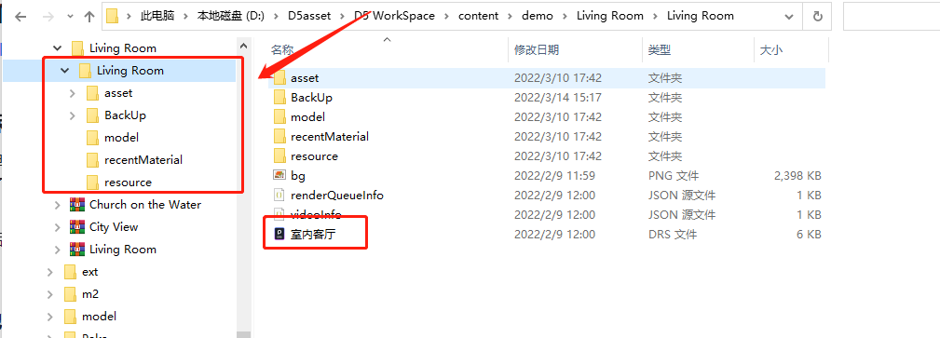
Task: Click content breadcrumb segment
Action: (479, 16)
